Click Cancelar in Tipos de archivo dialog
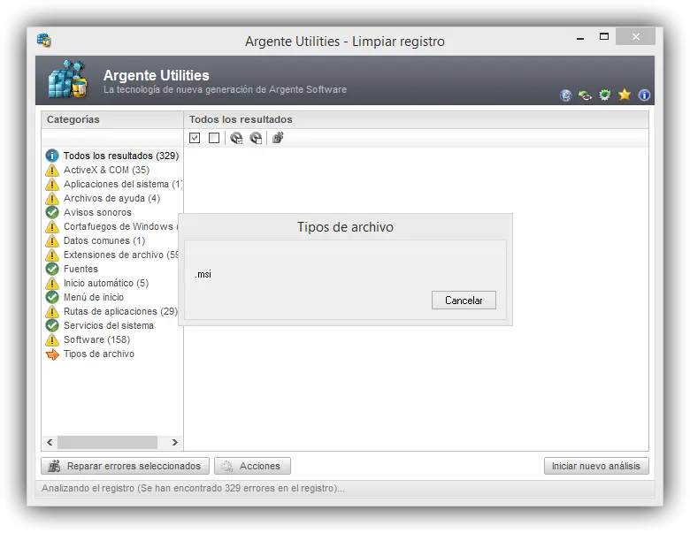690x533 pixels. click(464, 301)
